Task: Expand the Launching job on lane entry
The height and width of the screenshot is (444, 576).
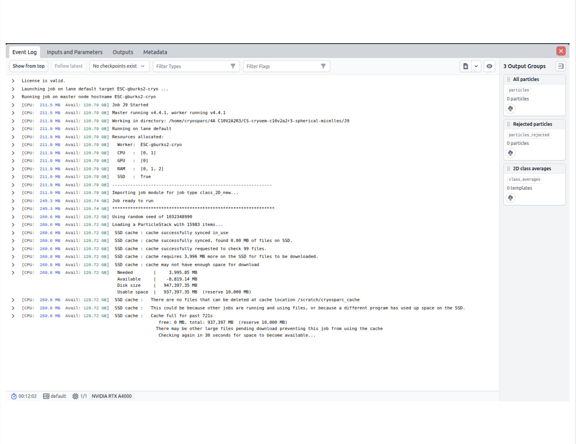Action: point(13,89)
